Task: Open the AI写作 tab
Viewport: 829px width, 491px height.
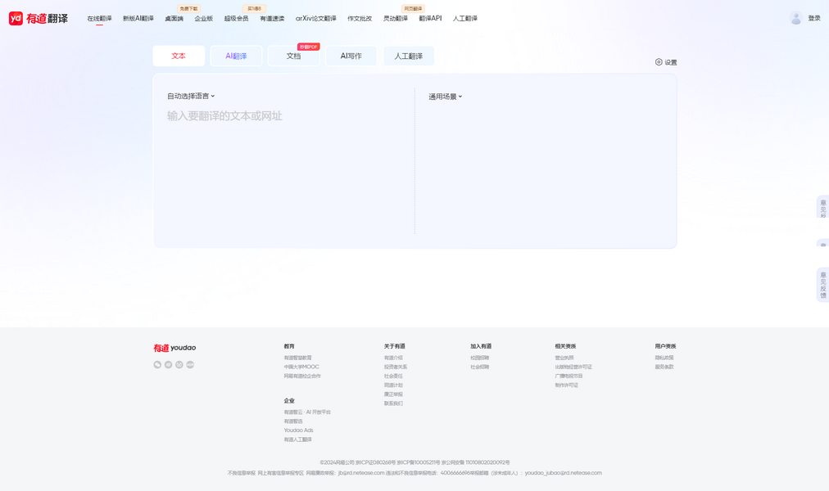Action: click(x=351, y=56)
